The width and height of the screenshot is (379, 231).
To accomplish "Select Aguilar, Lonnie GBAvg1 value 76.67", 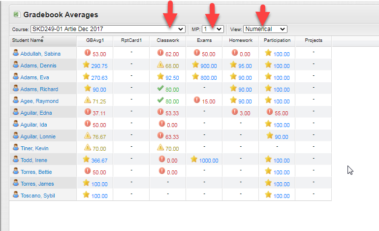I will [99, 137].
